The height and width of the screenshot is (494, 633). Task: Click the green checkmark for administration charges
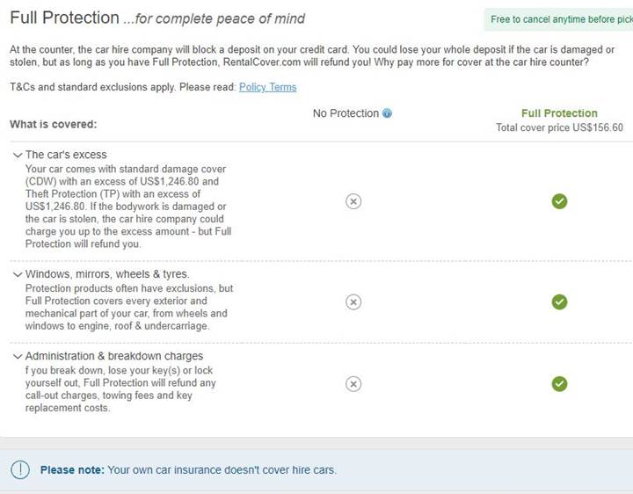[x=559, y=384]
